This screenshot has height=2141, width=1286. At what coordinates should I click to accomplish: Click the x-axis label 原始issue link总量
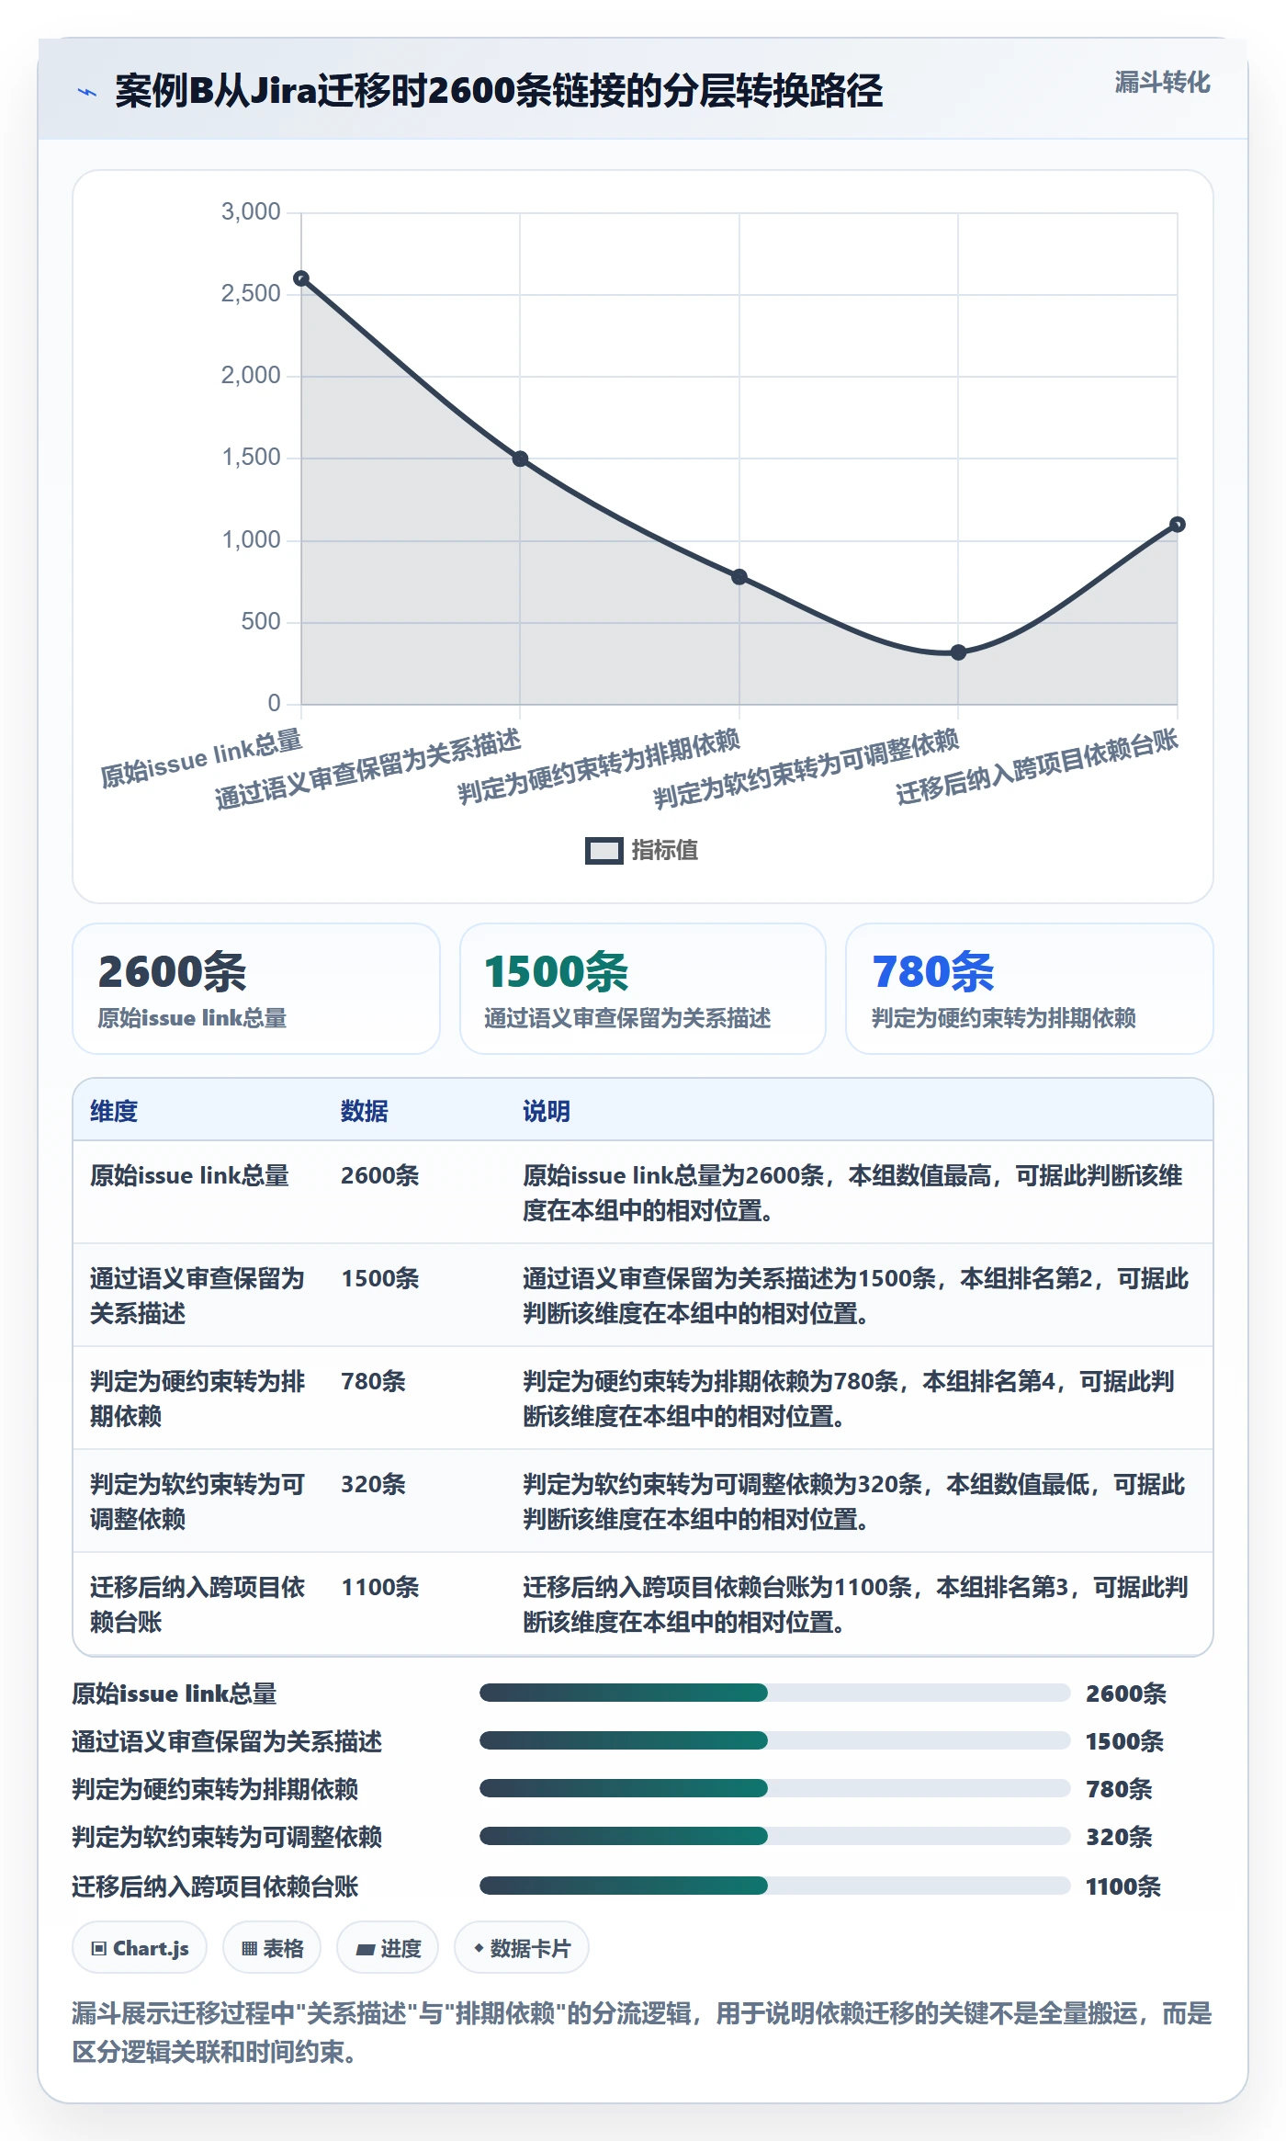(201, 758)
